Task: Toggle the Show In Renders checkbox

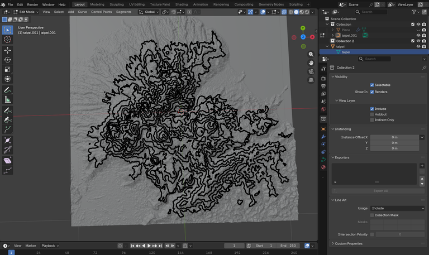Action: point(372,92)
